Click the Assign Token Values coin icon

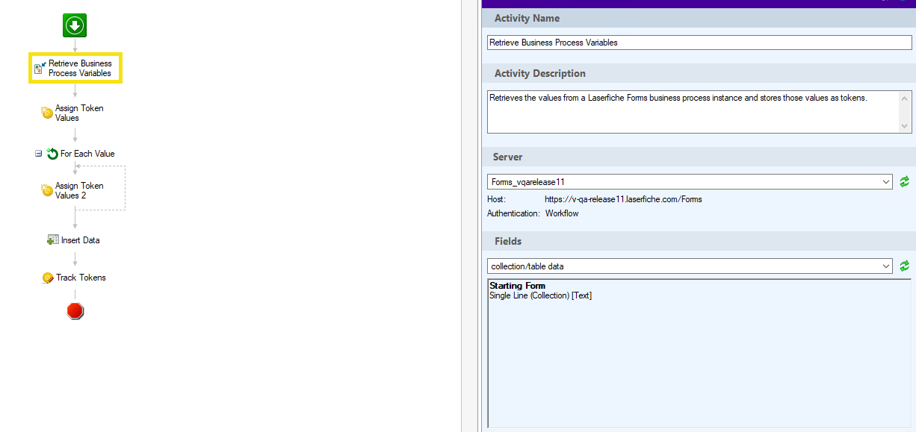(x=47, y=113)
